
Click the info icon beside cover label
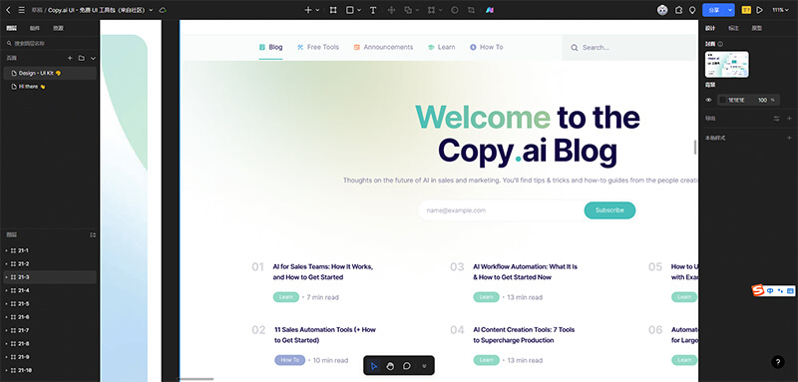(x=720, y=44)
